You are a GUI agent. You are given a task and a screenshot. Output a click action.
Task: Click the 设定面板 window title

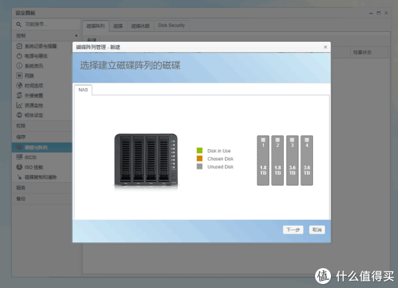point(25,13)
